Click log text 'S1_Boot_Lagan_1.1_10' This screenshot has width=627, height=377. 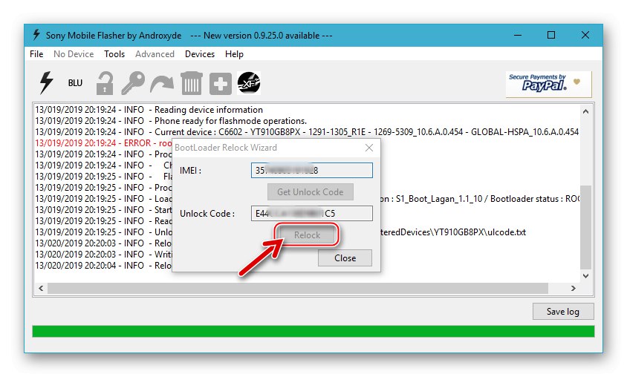(x=439, y=199)
